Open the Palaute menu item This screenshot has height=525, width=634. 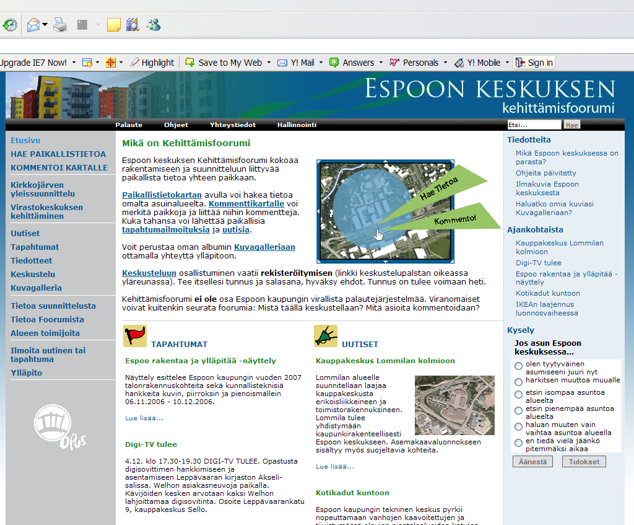(x=129, y=125)
